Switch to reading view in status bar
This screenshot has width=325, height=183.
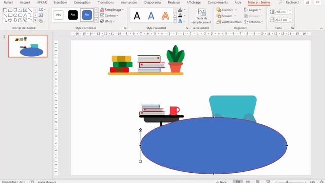(258, 182)
